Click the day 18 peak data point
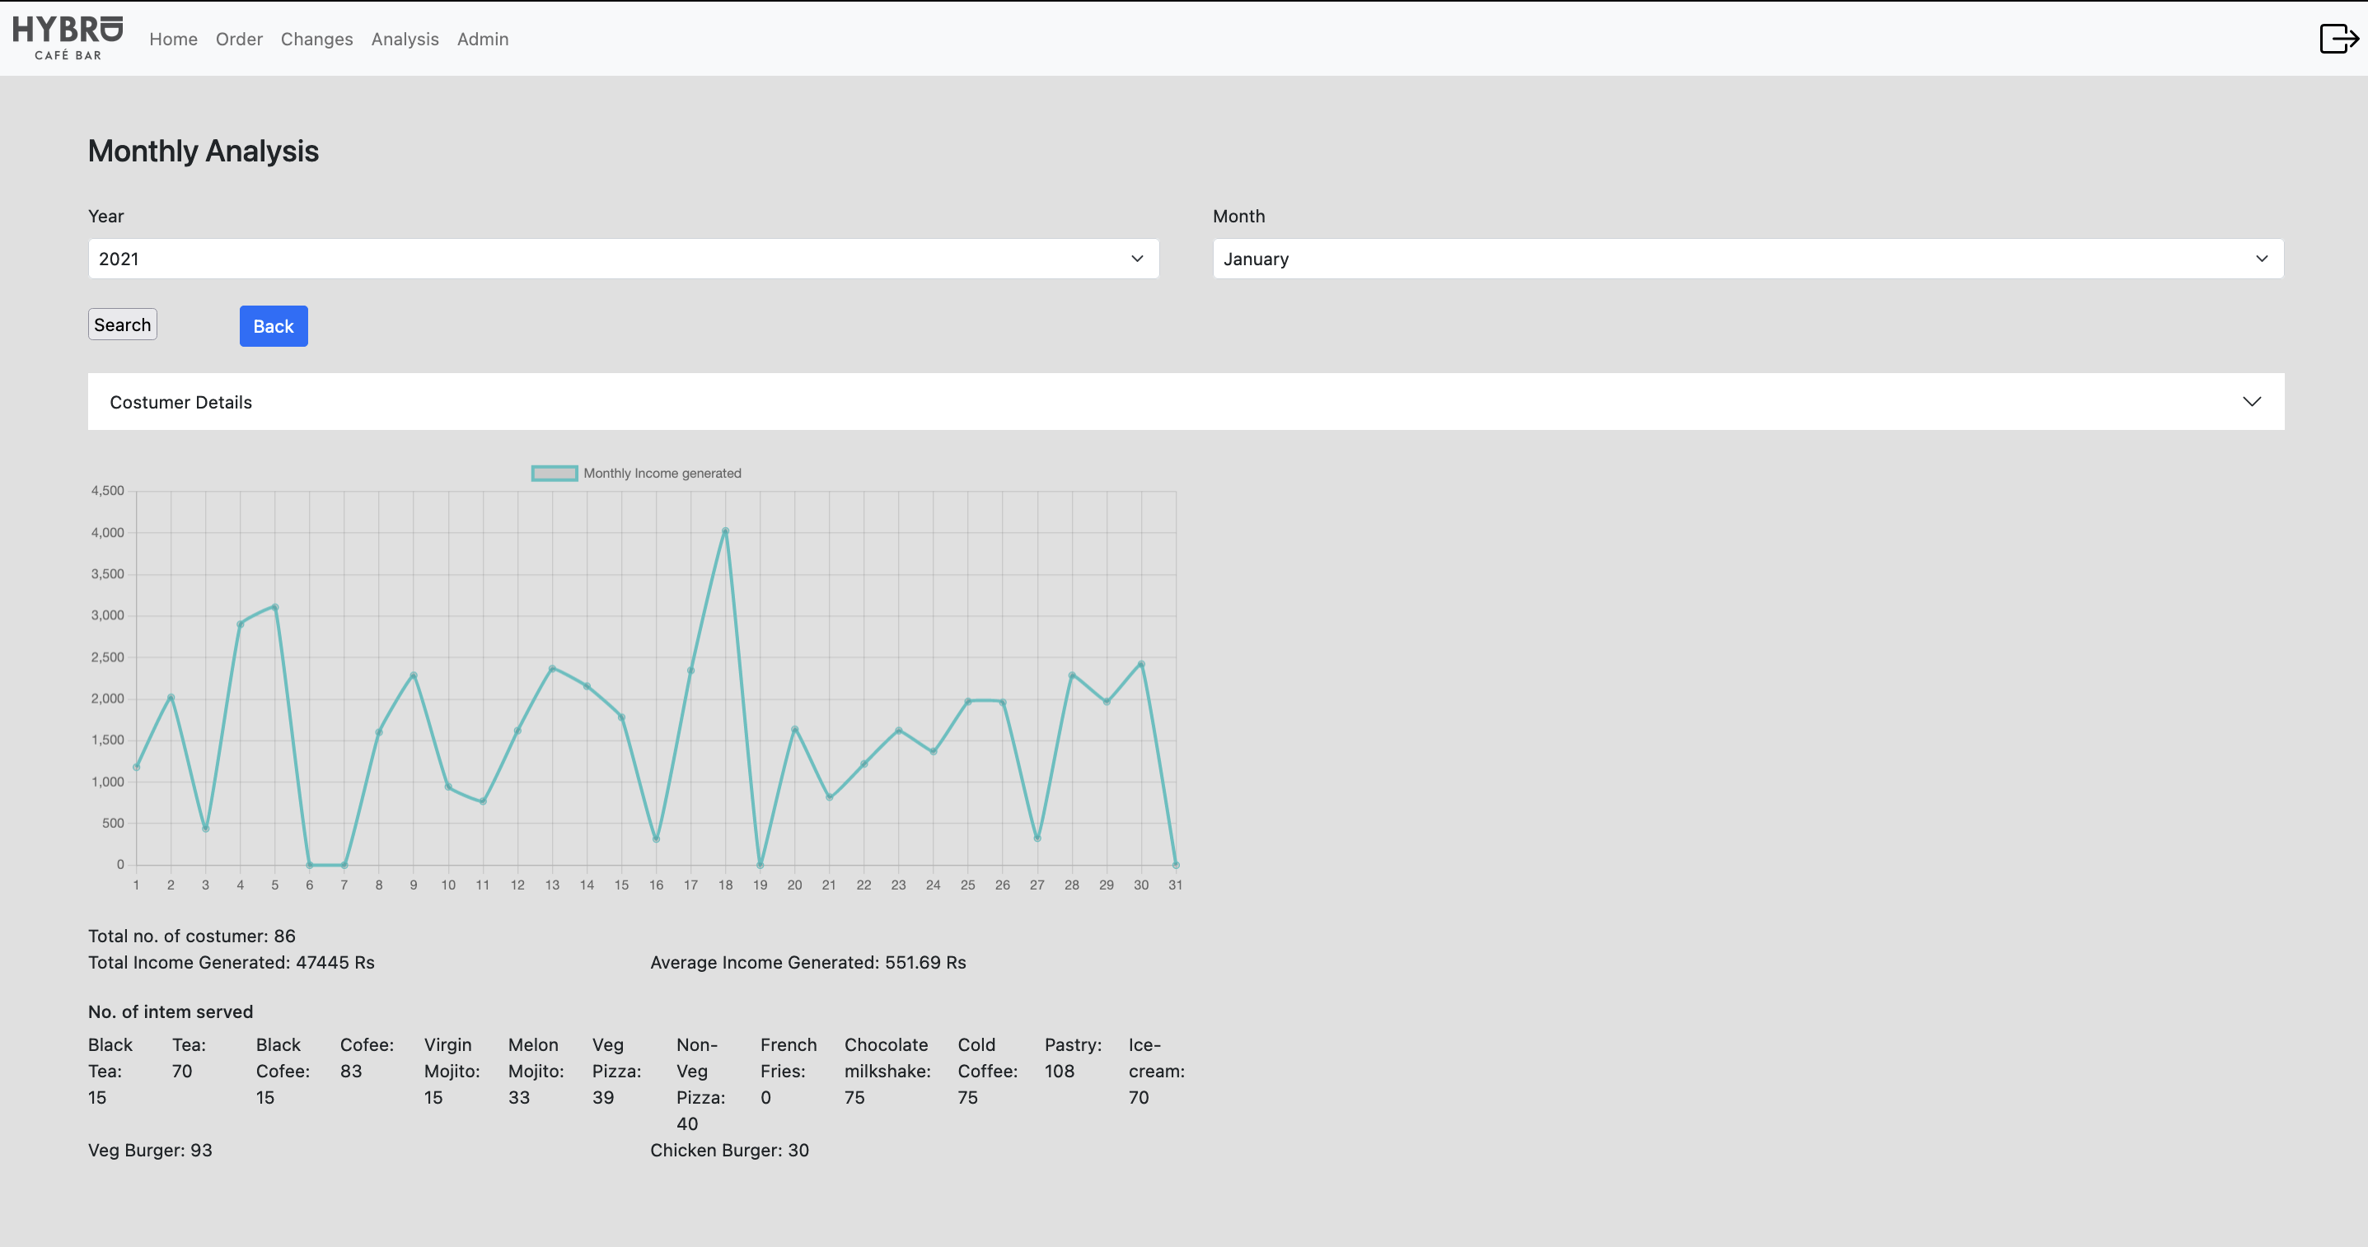This screenshot has width=2368, height=1247. point(725,531)
